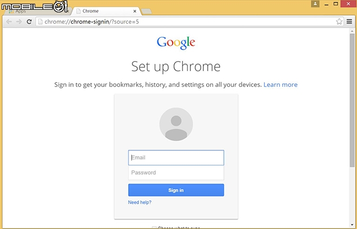Screen dimensions: 357x229
Task: Click the page icon in the address bar
Action: point(41,22)
